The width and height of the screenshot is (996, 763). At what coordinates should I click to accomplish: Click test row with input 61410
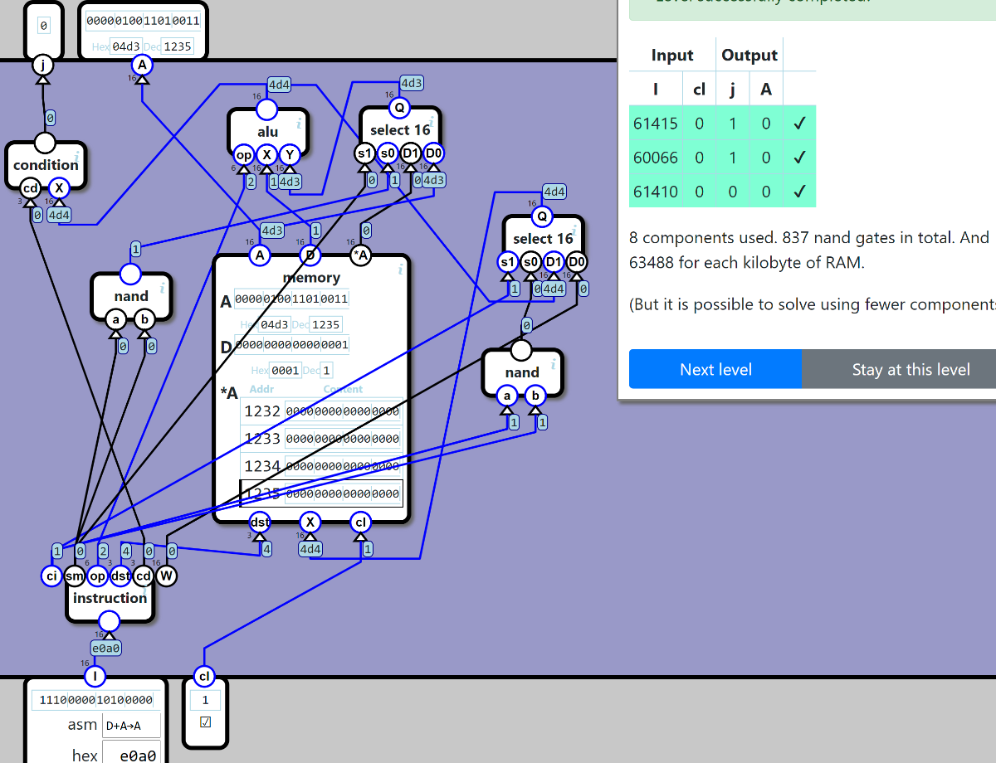click(722, 191)
